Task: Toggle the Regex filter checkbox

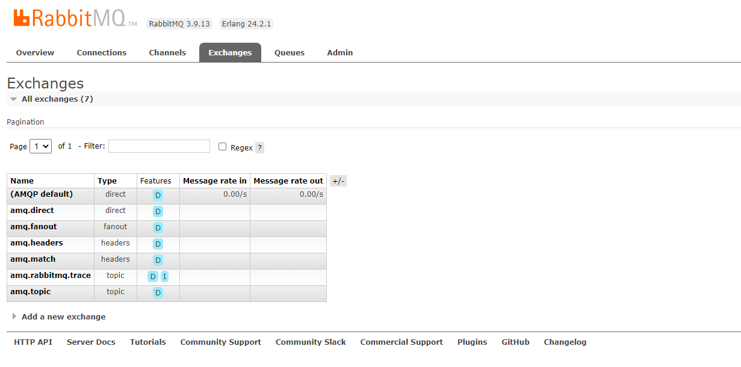Action: pos(222,146)
